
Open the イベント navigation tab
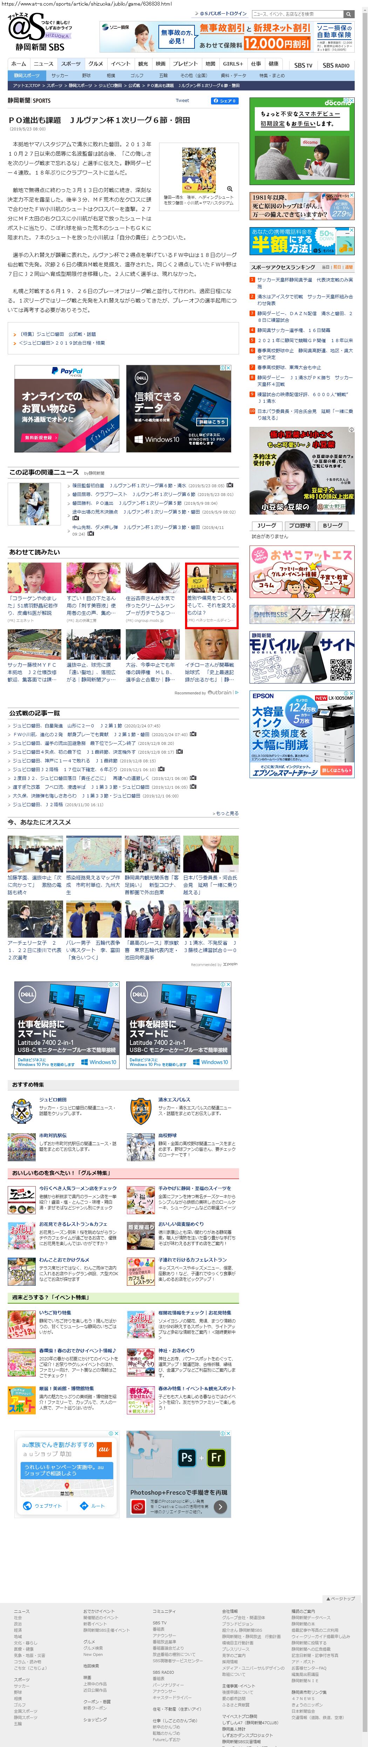(x=121, y=64)
